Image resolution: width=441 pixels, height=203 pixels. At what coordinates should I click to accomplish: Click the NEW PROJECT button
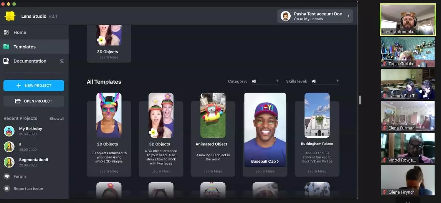tap(34, 86)
